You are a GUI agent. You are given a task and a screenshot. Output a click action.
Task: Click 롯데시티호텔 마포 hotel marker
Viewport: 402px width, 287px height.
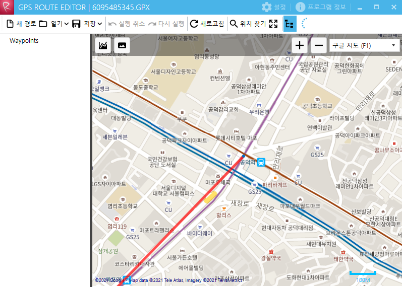[237, 131]
